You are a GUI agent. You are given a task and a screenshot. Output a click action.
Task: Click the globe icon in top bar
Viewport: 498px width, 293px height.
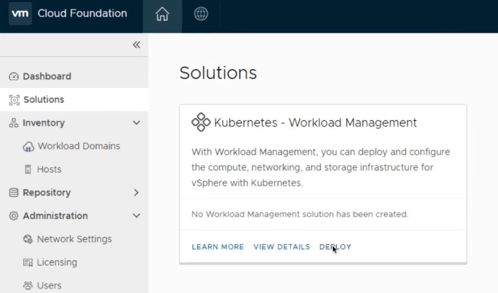[x=201, y=14]
